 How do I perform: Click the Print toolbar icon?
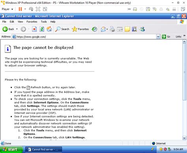[x=112, y=29]
